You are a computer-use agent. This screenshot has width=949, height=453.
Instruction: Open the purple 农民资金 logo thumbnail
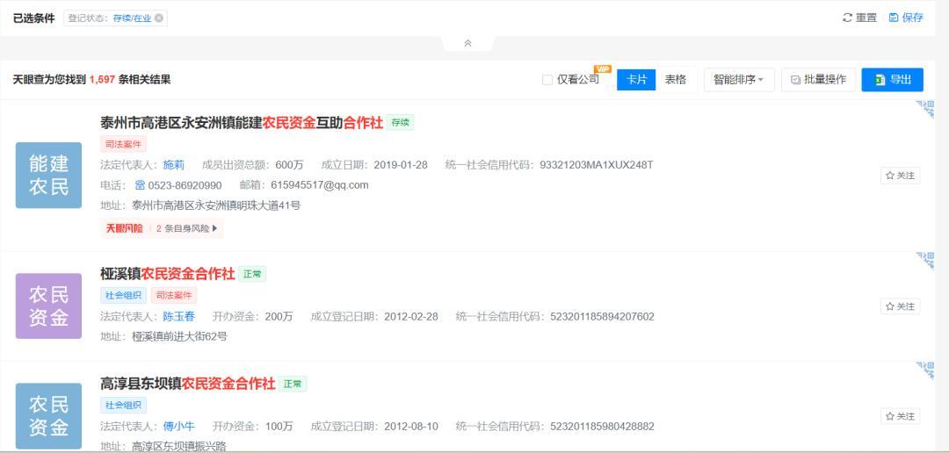pos(48,306)
